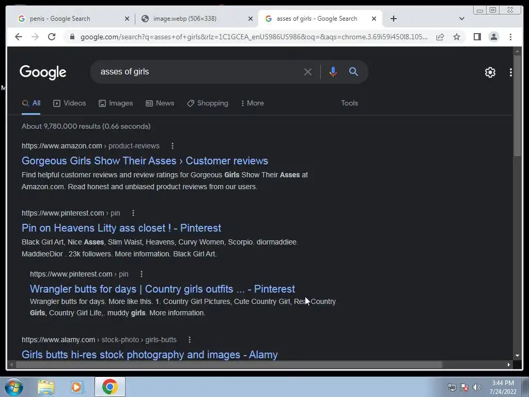The image size is (529, 397).
Task: Click the scroll down arrow
Action: (x=517, y=356)
